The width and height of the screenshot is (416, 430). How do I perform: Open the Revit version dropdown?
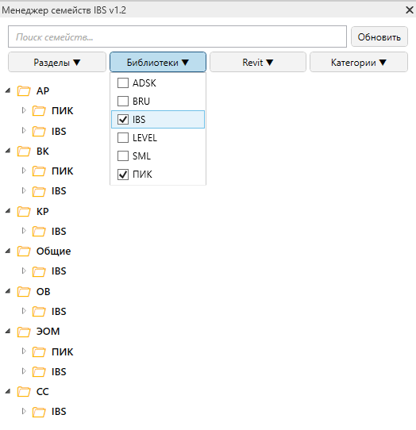(x=258, y=62)
